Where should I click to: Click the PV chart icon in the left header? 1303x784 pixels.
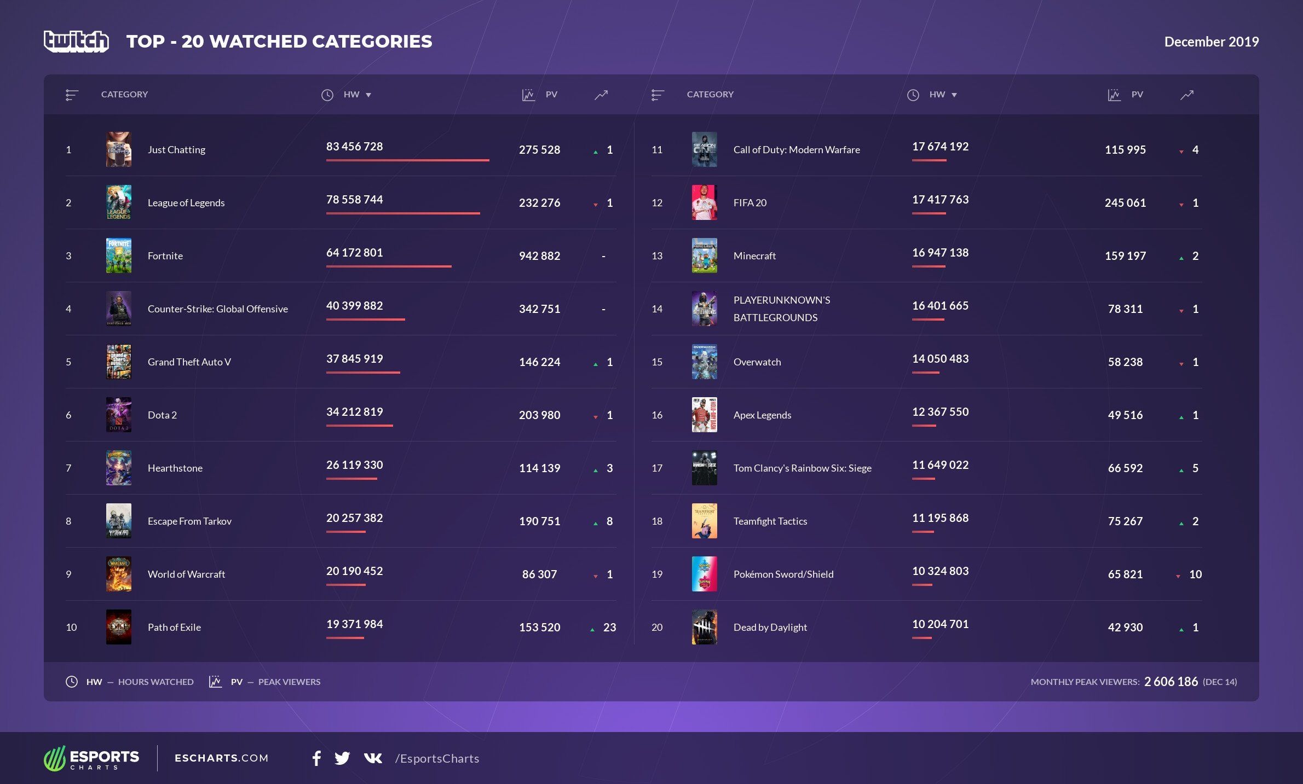pyautogui.click(x=527, y=94)
